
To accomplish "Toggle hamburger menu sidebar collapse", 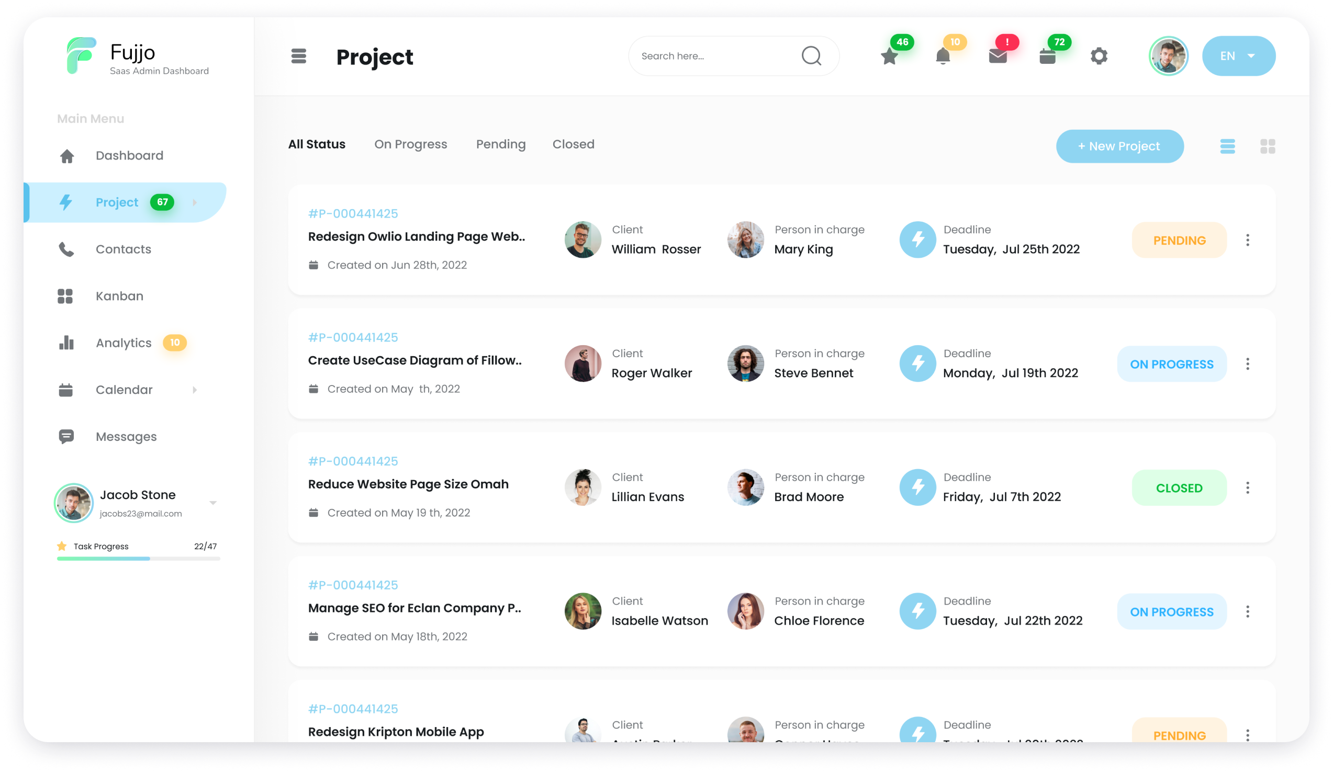I will [299, 56].
